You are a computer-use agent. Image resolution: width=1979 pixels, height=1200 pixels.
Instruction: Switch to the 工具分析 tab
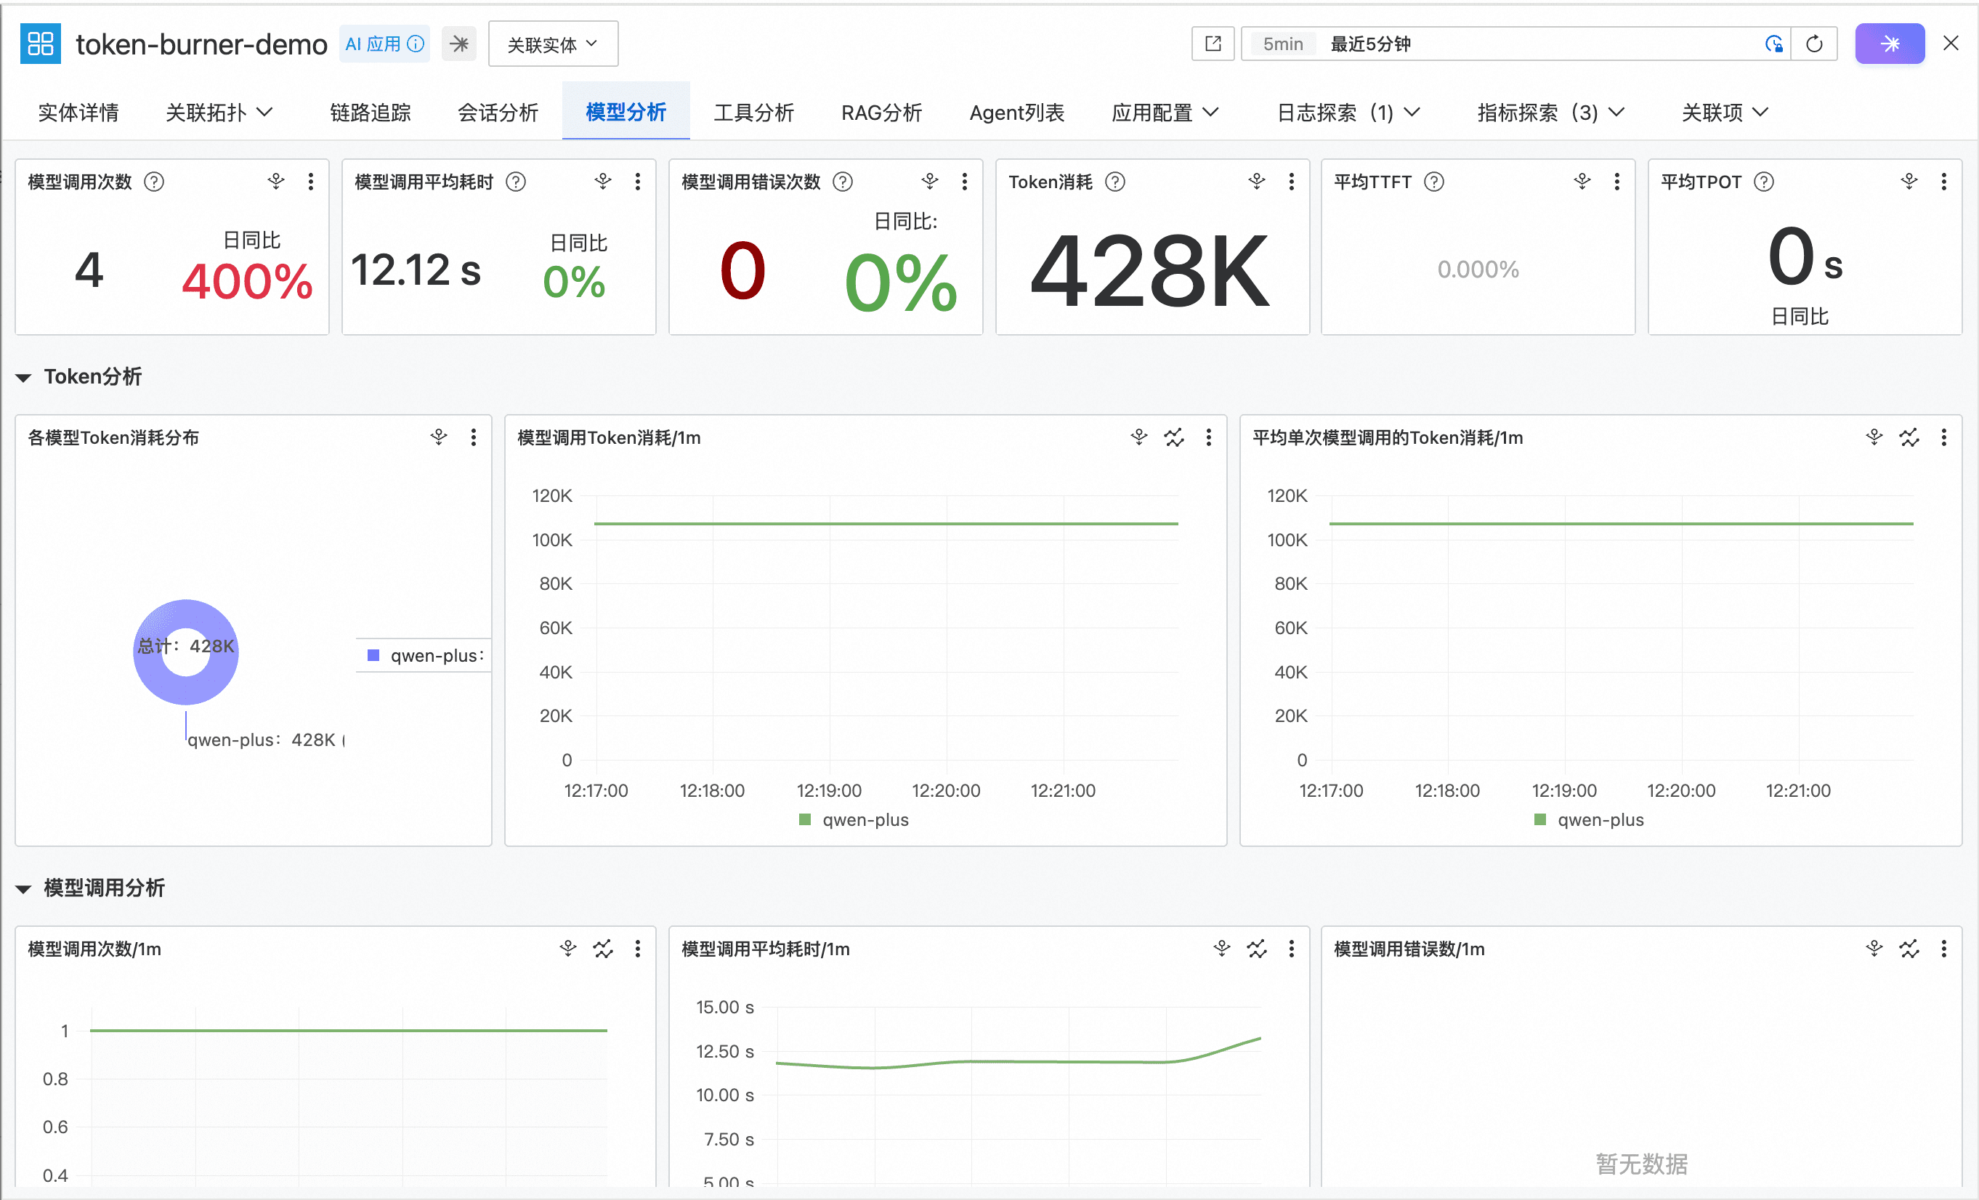[753, 113]
